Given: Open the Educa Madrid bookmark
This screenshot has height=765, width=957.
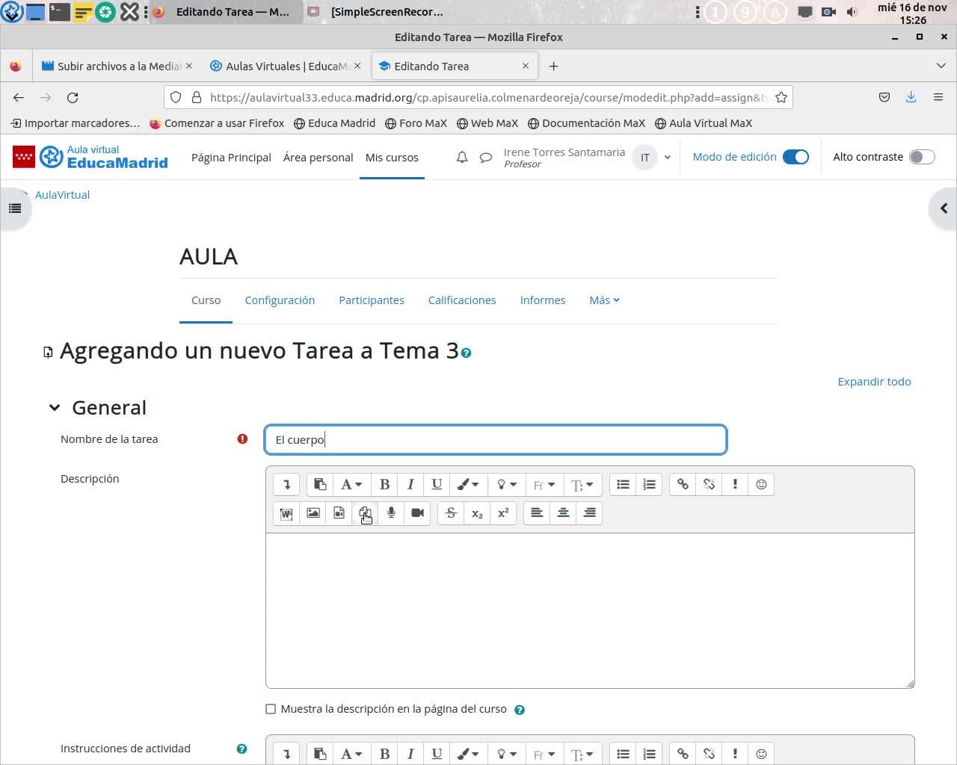Looking at the screenshot, I should point(334,123).
